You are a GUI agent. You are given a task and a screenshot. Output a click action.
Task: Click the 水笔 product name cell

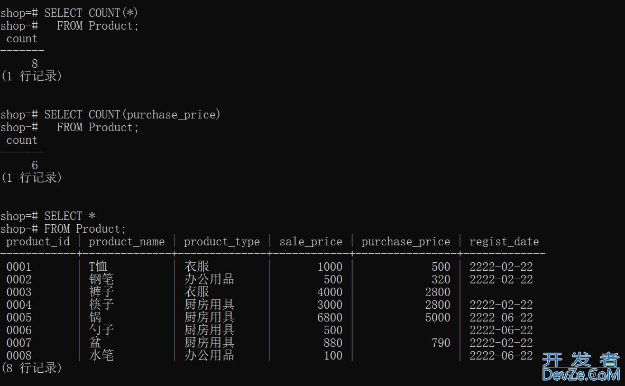[102, 356]
